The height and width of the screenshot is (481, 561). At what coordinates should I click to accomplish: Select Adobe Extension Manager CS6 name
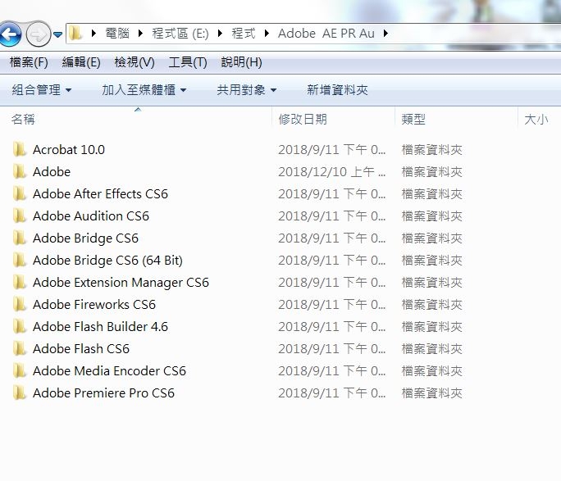click(x=121, y=283)
